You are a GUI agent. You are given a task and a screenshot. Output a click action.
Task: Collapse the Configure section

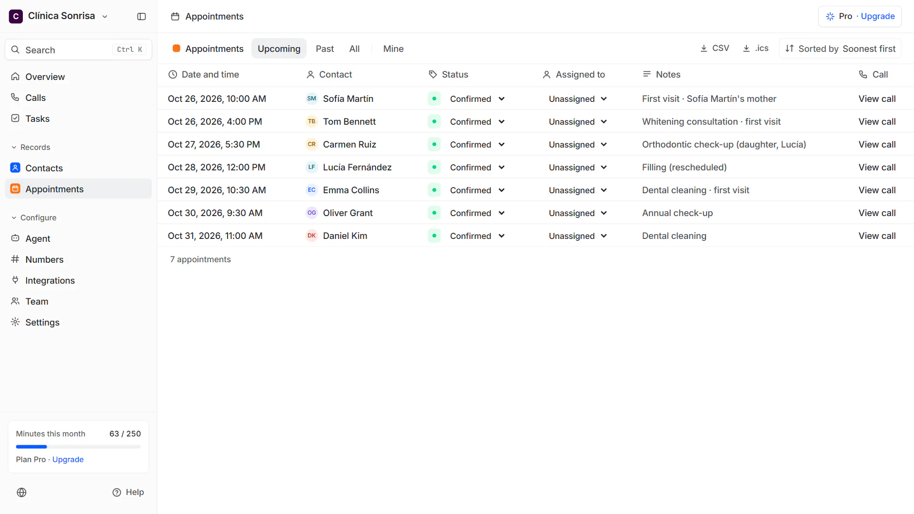pyautogui.click(x=33, y=217)
